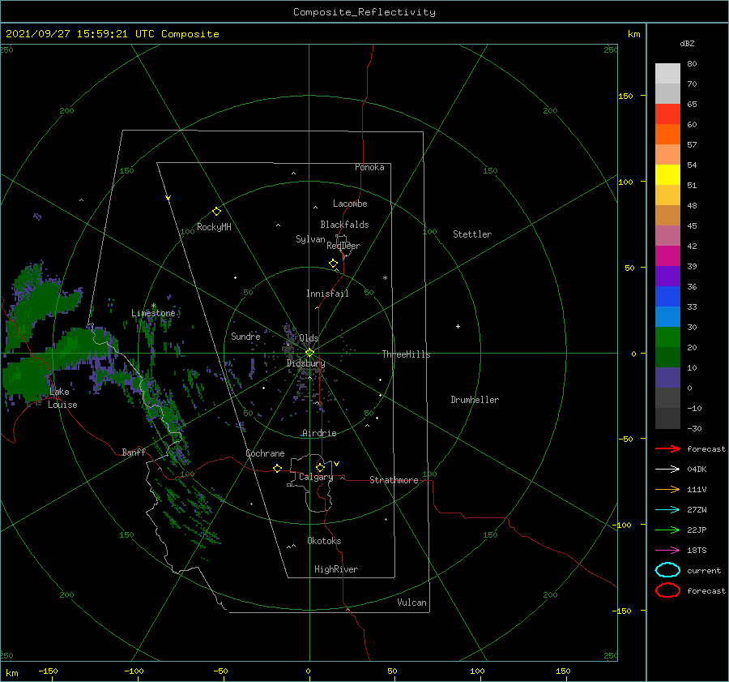Click the Stettler label
Viewport: 729px width, 682px height.
pyautogui.click(x=472, y=234)
